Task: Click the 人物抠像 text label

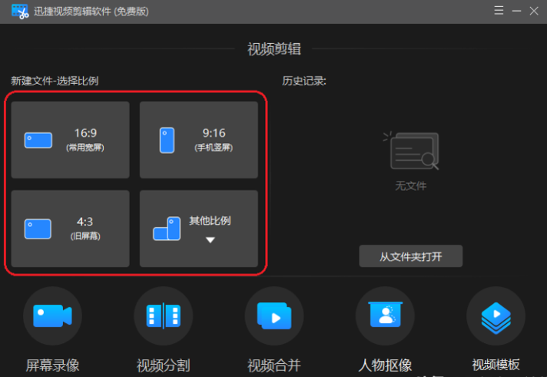Action: coord(385,365)
